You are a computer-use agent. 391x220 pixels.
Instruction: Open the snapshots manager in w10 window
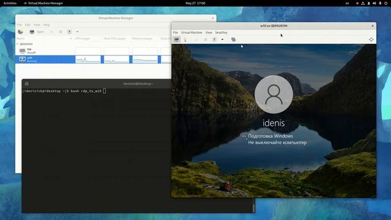(233, 39)
